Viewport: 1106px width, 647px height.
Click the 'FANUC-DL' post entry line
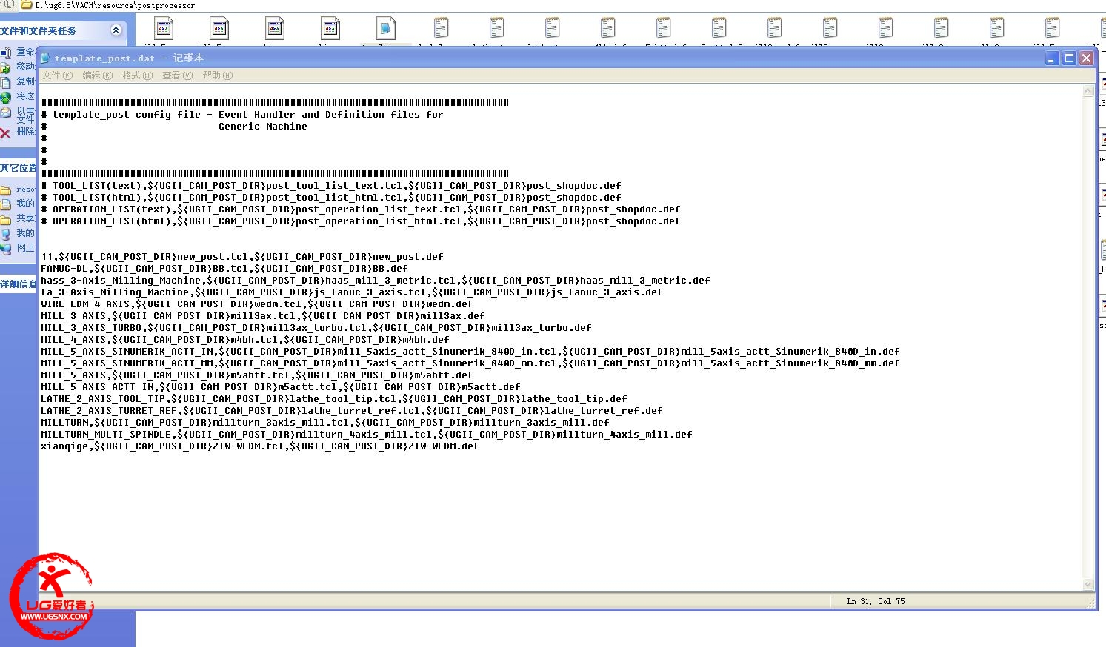224,269
